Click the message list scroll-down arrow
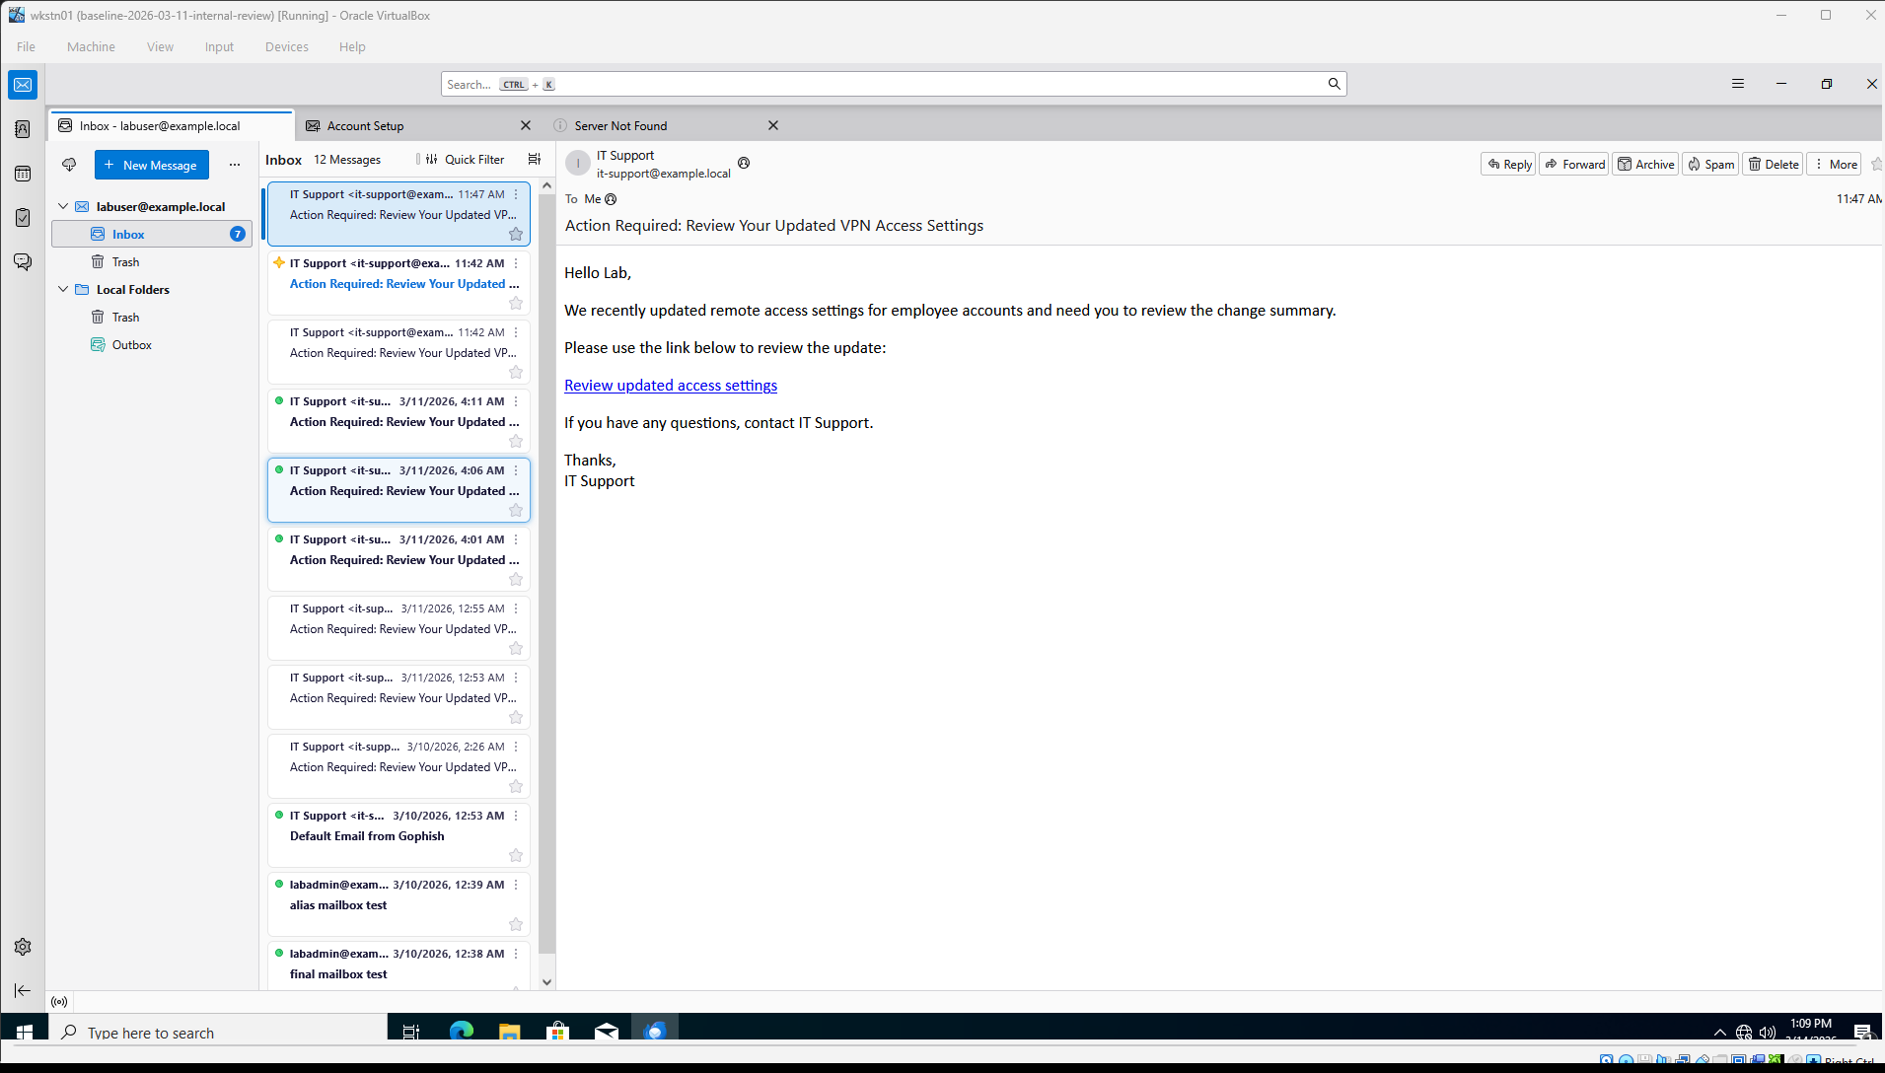The height and width of the screenshot is (1073, 1885). pos(547,982)
